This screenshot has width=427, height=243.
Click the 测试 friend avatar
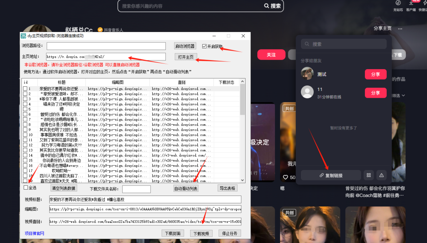coord(307,74)
